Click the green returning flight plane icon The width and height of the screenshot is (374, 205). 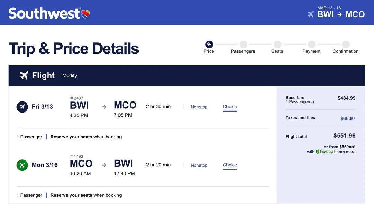tap(22, 165)
